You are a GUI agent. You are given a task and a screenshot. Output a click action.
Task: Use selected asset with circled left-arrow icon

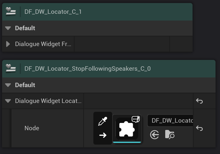[154, 135]
